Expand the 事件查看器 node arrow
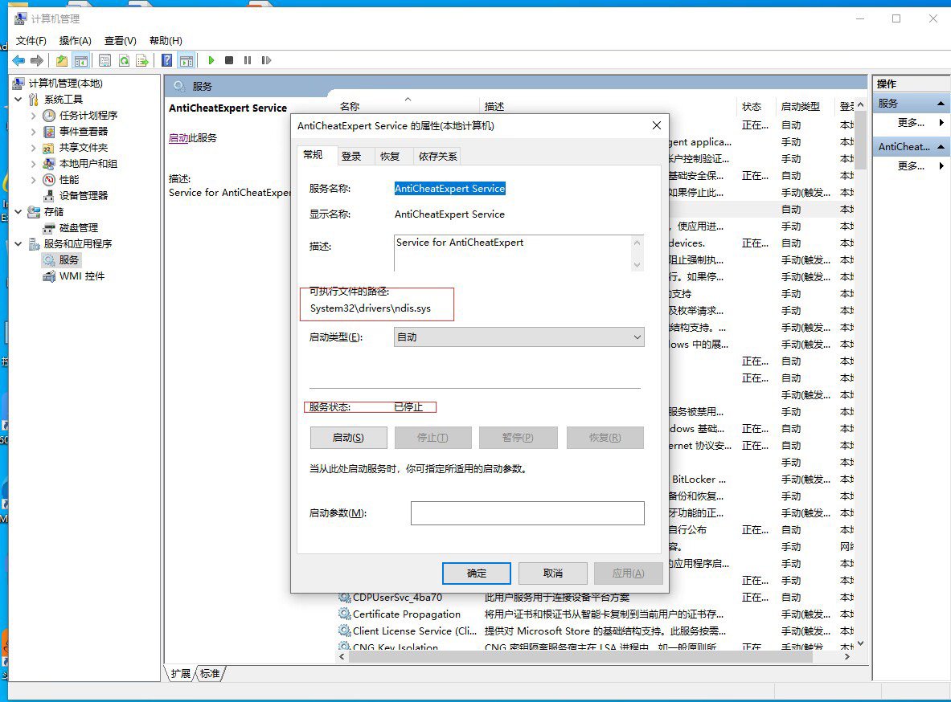This screenshot has width=951, height=702. click(33, 131)
